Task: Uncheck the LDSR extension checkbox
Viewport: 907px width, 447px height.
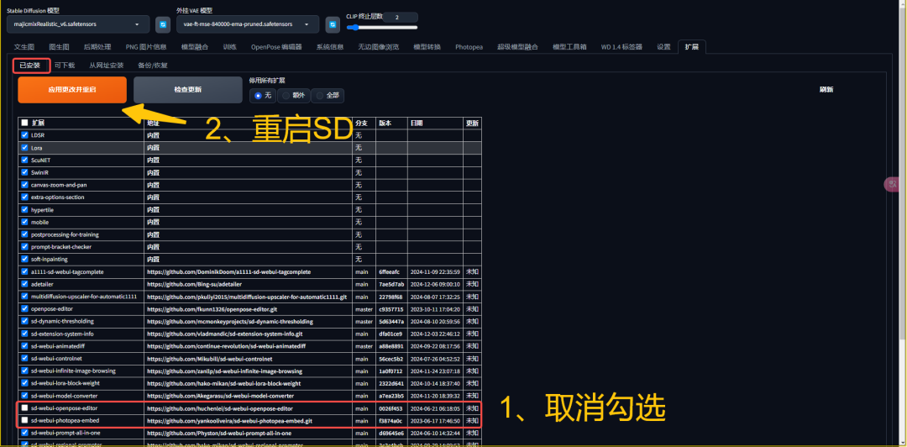Action: pos(24,135)
